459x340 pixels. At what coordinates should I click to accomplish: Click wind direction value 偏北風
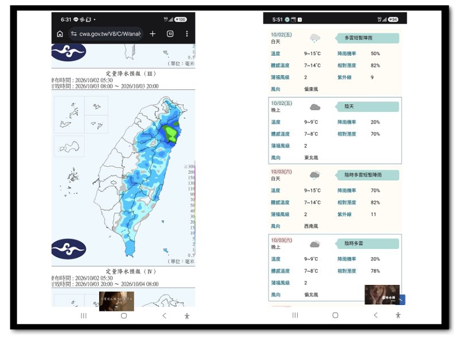(x=311, y=295)
